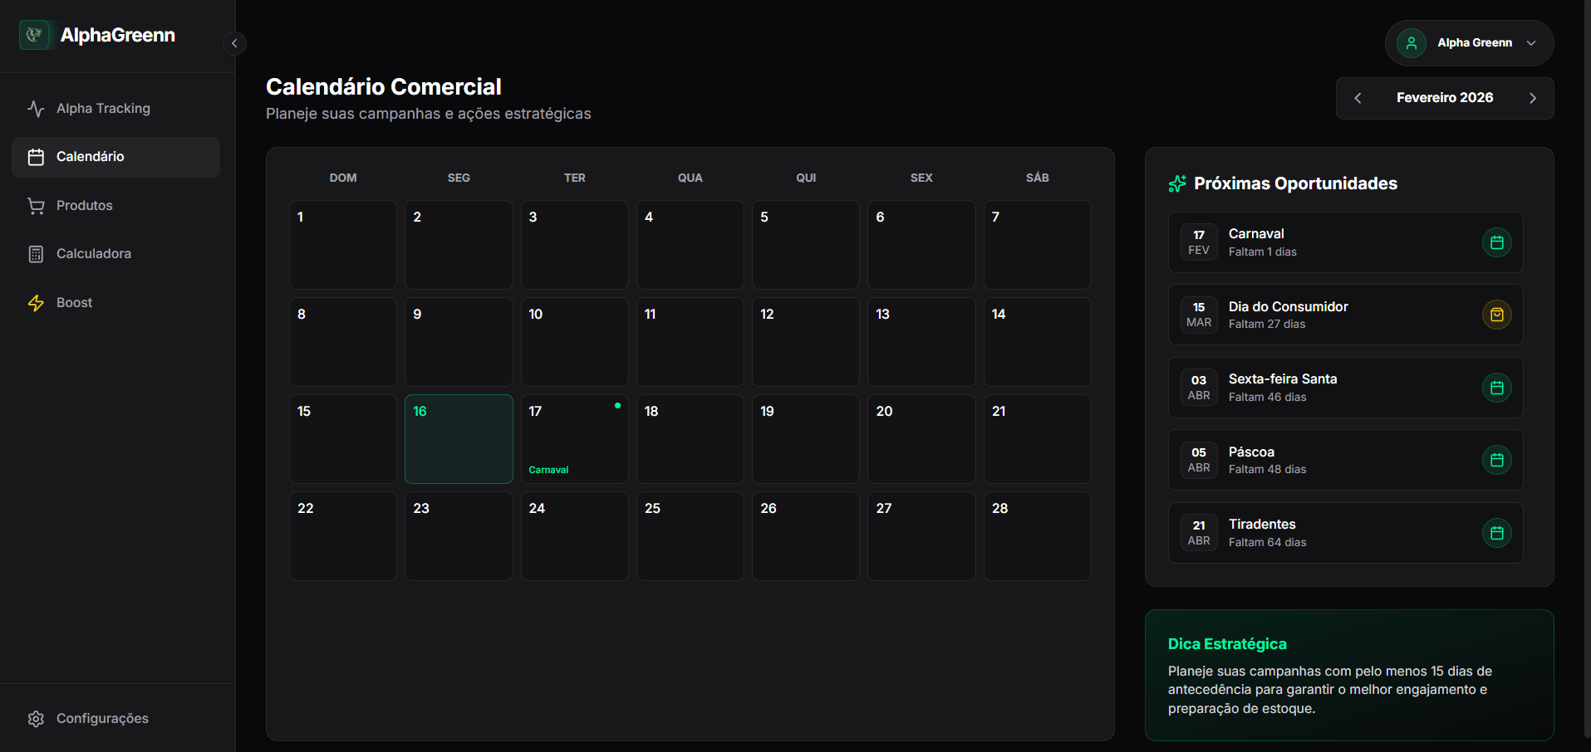Select the Boost lightning bolt icon
The width and height of the screenshot is (1591, 752).
tap(36, 302)
